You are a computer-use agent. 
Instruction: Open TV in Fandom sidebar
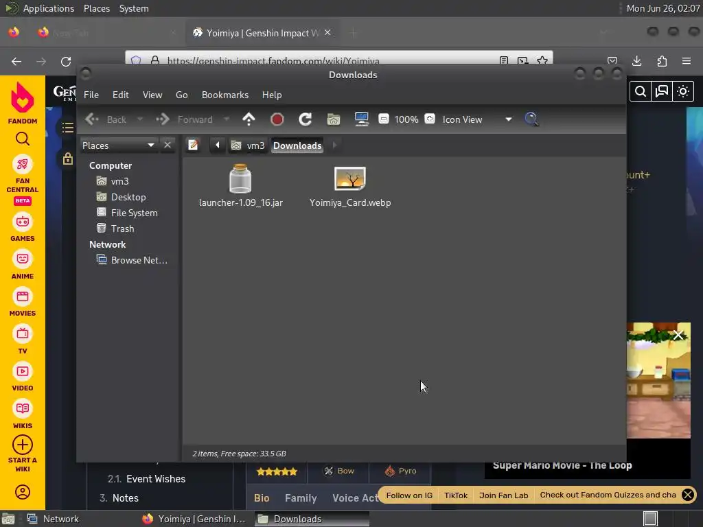coord(23,340)
